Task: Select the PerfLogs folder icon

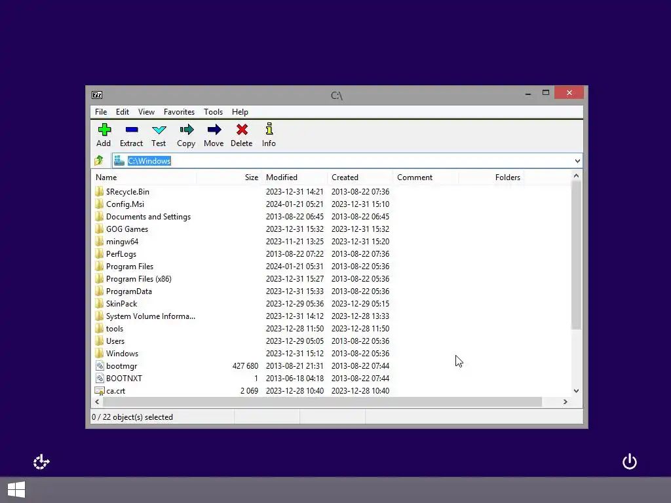Action: (x=100, y=253)
